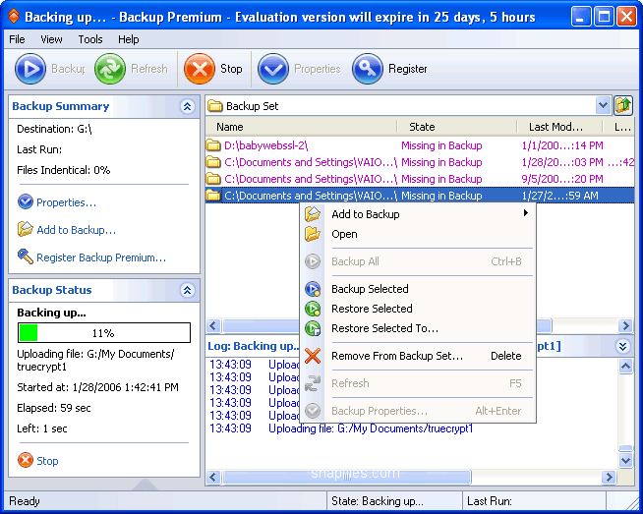643x514 pixels.
Task: Click the green Refresh toolbar icon
Action: (110, 69)
